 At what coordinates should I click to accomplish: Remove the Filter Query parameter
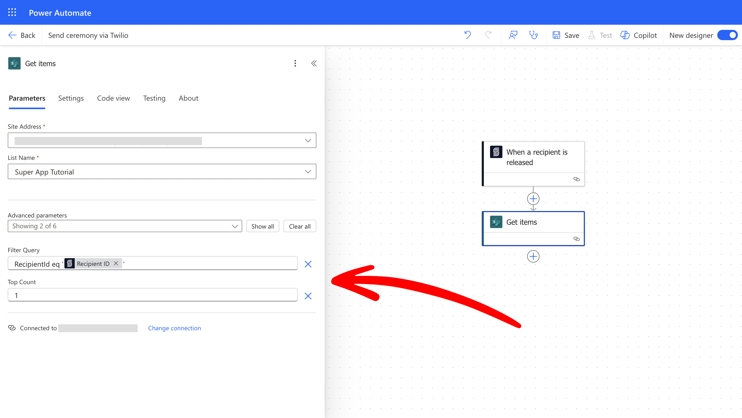pos(308,264)
